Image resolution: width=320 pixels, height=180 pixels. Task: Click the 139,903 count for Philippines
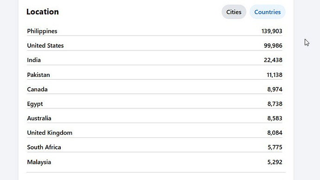point(272,31)
